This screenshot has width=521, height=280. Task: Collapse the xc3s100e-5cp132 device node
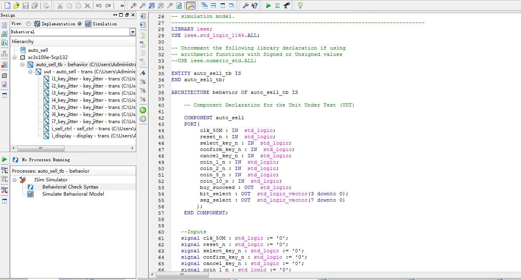tap(15, 57)
